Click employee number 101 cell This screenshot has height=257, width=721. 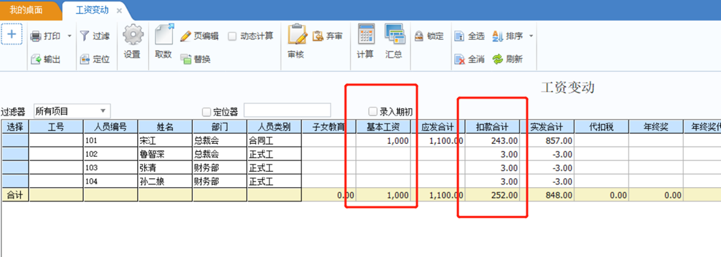click(x=111, y=140)
